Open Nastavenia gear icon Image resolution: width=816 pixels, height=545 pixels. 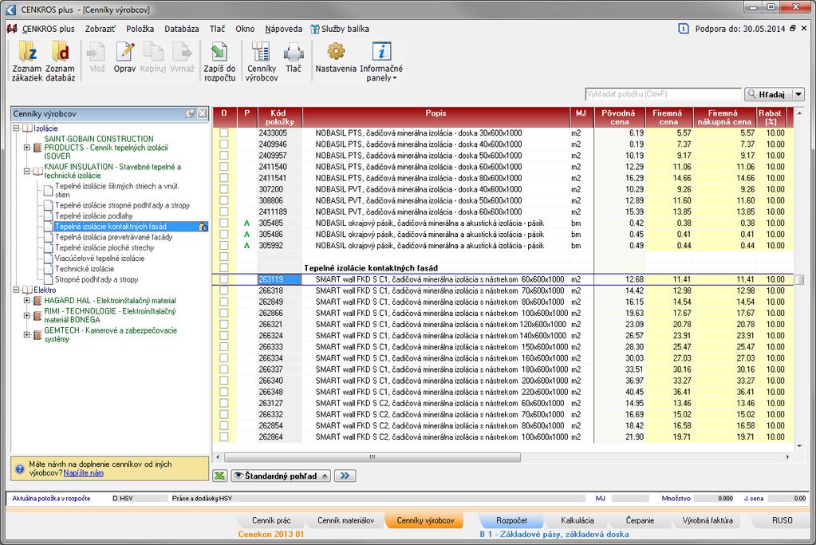[x=336, y=57]
